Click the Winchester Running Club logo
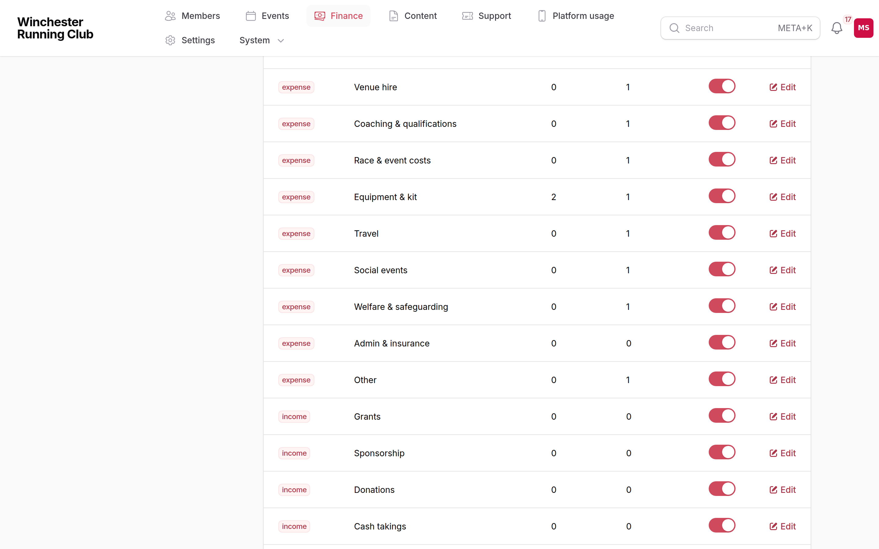 [55, 28]
